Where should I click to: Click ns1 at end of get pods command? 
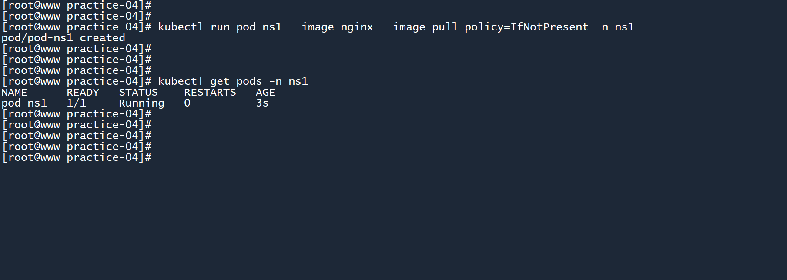coord(298,81)
